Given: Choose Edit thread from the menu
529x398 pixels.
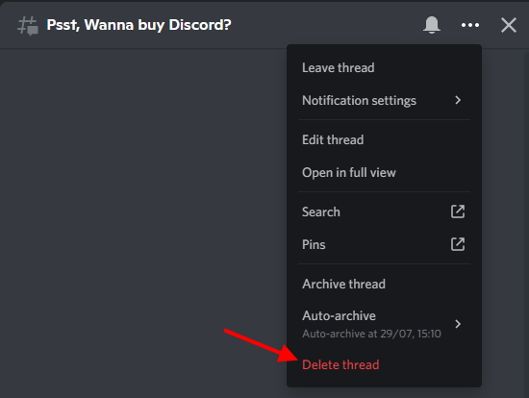Looking at the screenshot, I should point(384,139).
